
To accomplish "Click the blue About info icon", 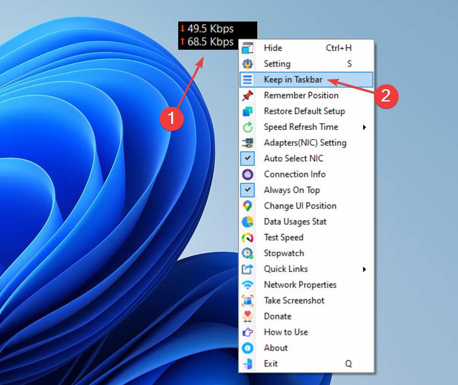I will [247, 348].
